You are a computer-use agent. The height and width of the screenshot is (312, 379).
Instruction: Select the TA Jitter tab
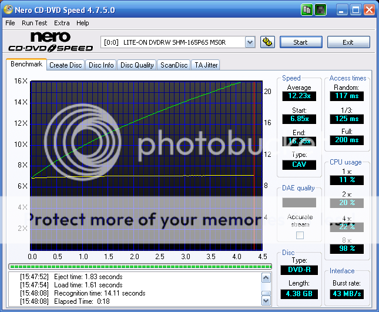click(206, 65)
